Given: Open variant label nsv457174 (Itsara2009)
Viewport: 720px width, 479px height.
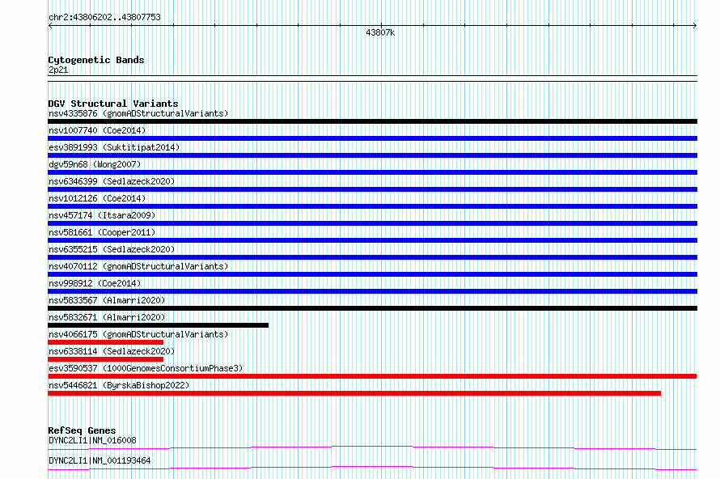Looking at the screenshot, I should pyautogui.click(x=102, y=215).
